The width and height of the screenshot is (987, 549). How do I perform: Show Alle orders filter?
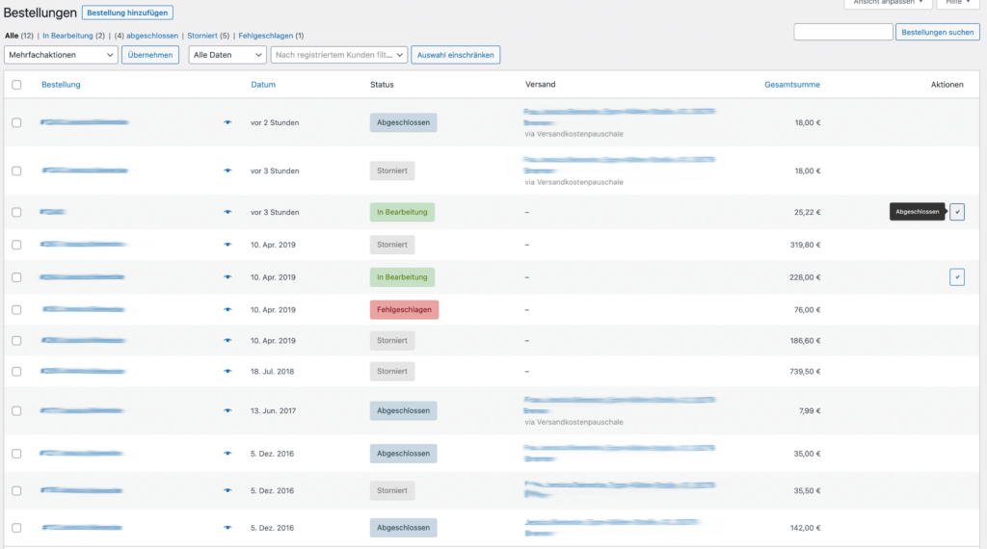click(12, 36)
